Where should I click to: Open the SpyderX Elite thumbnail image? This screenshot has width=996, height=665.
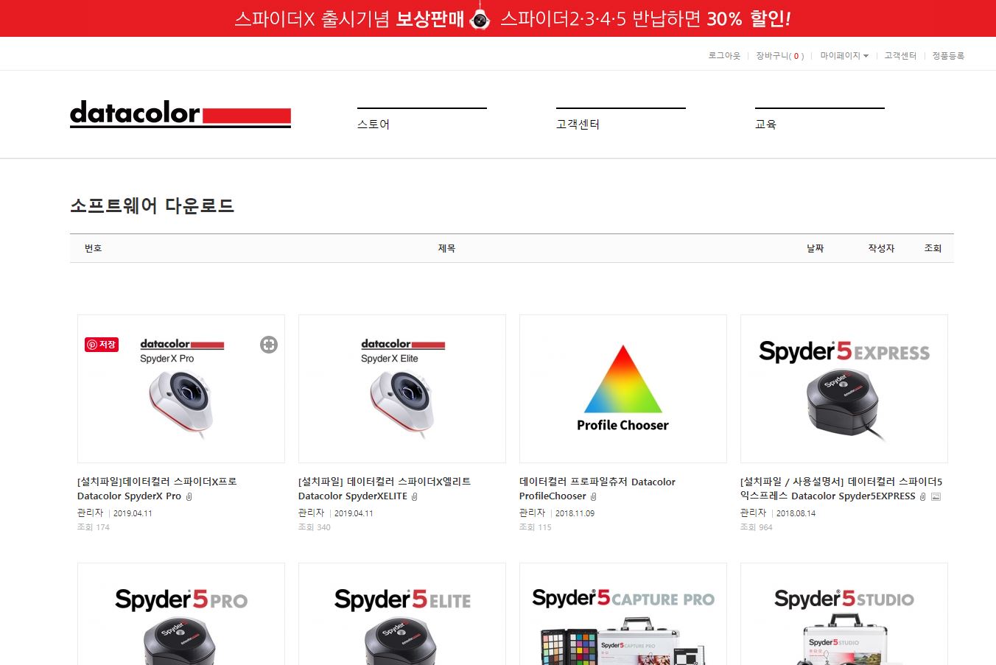(x=402, y=389)
